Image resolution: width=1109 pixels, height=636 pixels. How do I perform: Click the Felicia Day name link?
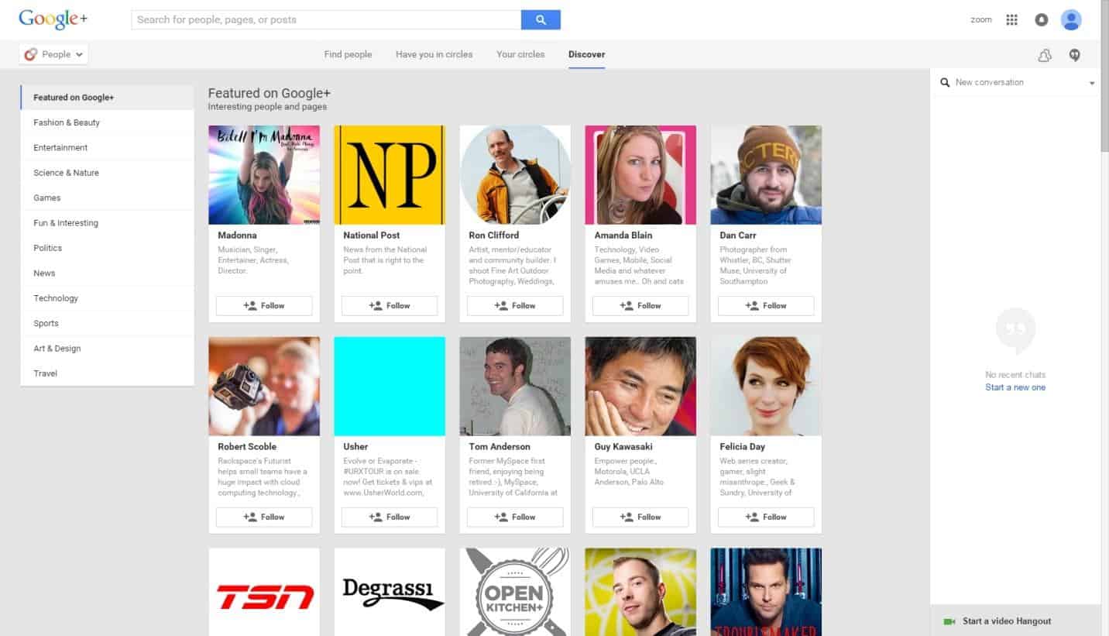[742, 447]
